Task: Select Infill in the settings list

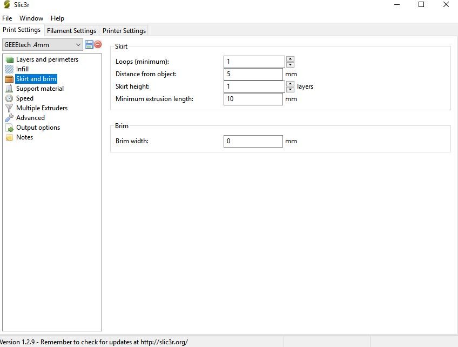Action: (x=22, y=69)
